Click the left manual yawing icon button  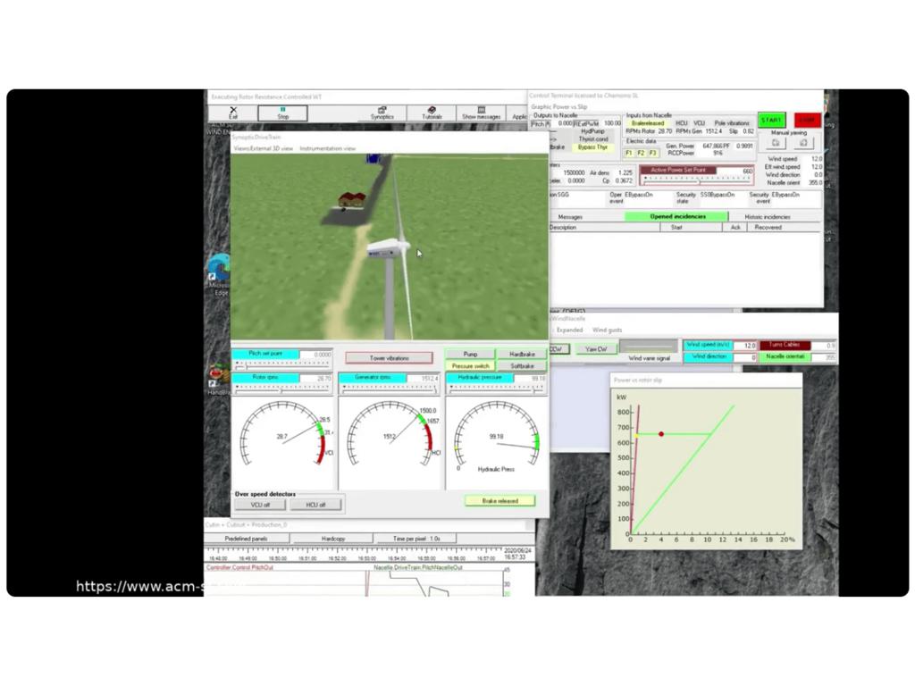(x=776, y=143)
